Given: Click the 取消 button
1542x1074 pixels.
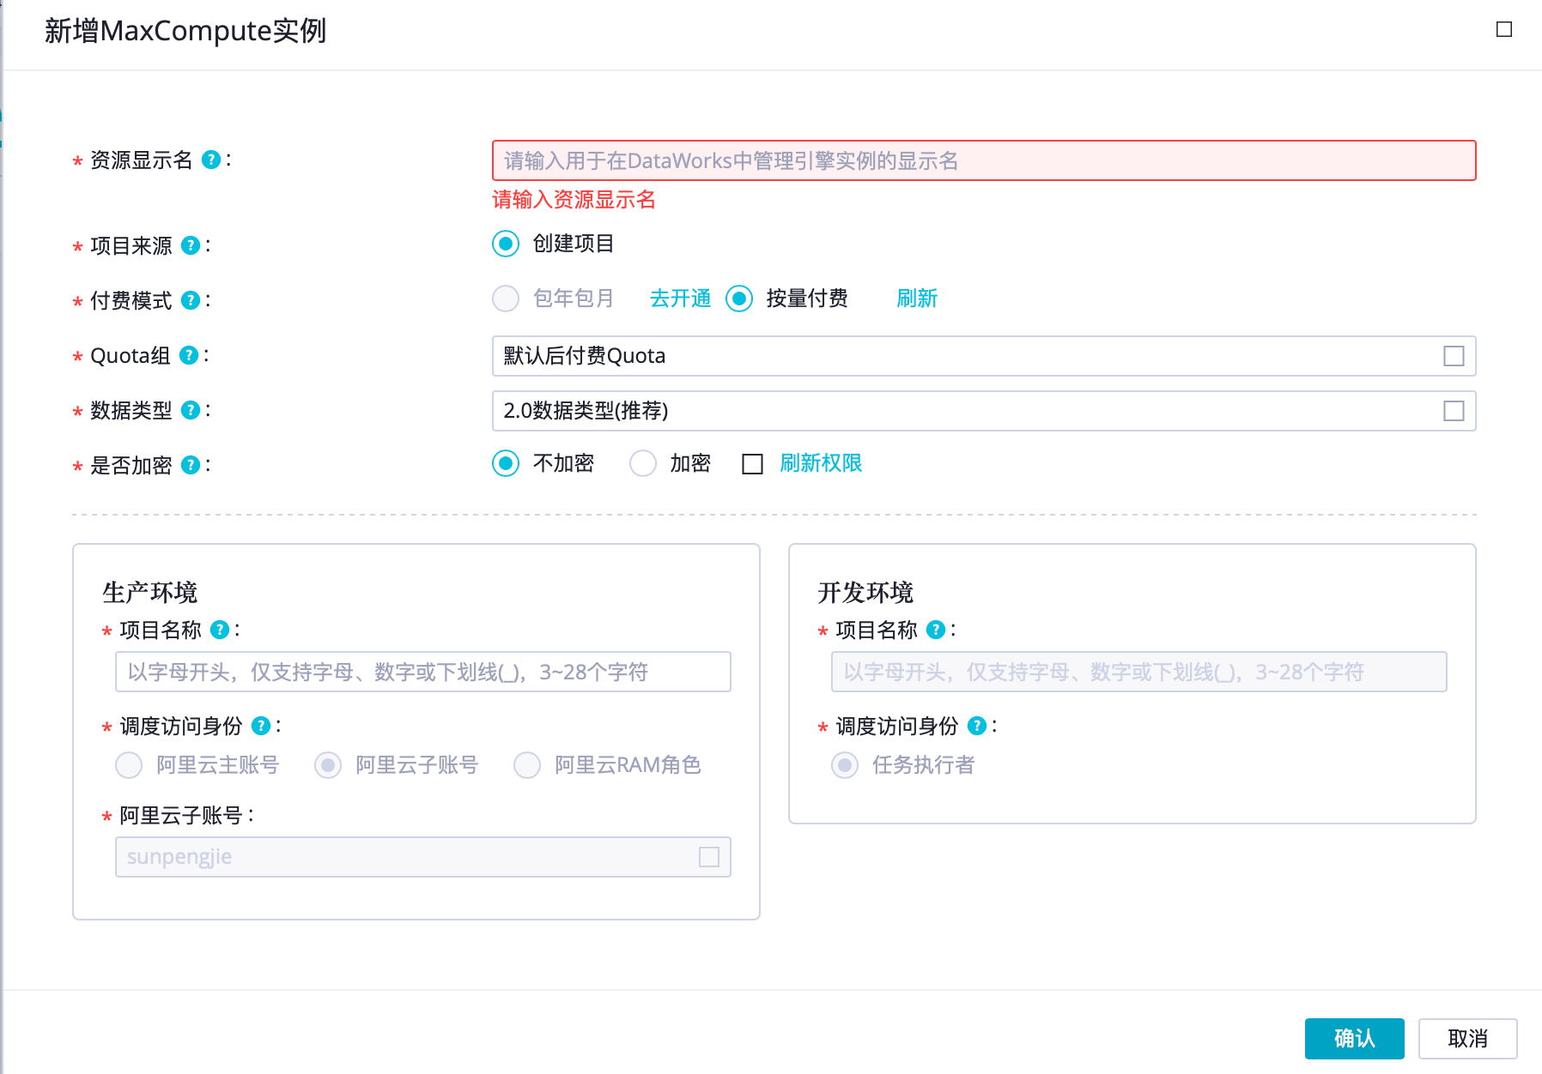Looking at the screenshot, I should coord(1468,1039).
